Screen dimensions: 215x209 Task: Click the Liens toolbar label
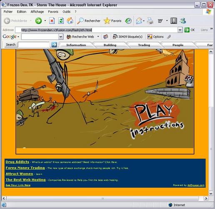pyautogui.click(x=204, y=30)
